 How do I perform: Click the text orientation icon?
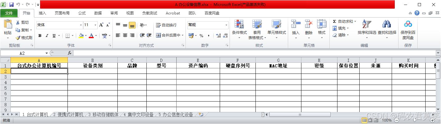142,25
